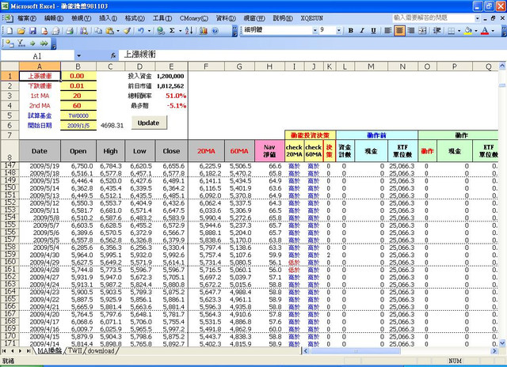This screenshot has width=507, height=367.
Task: Click the Format Painter brush icon
Action: pos(125,30)
